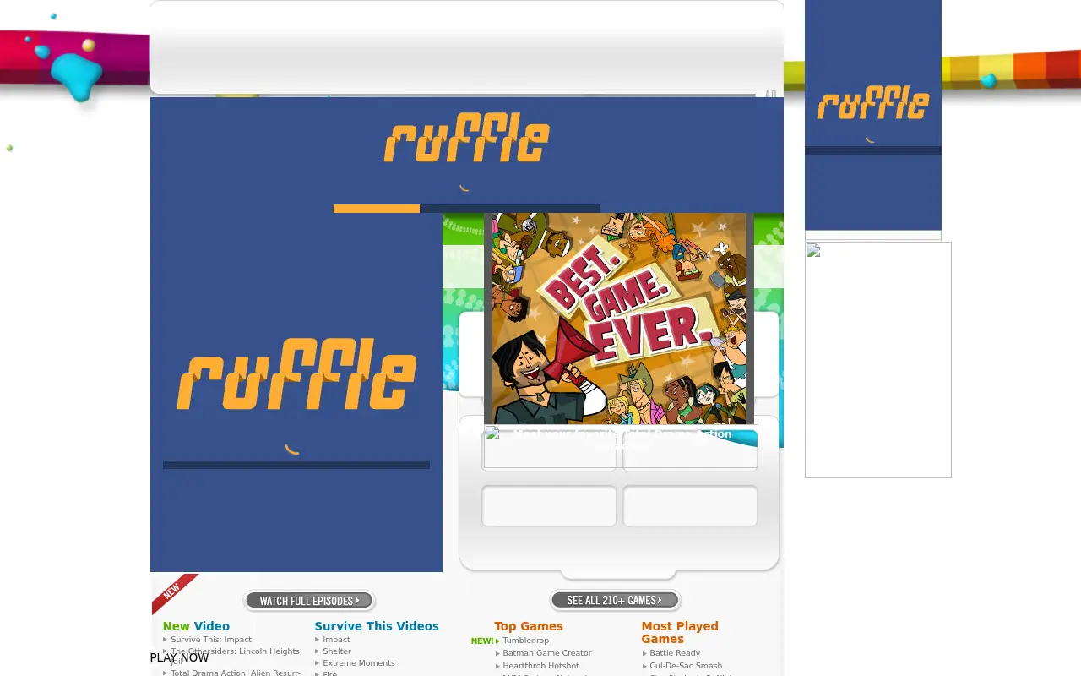Click the red NEW corner ribbon

pos(174,592)
